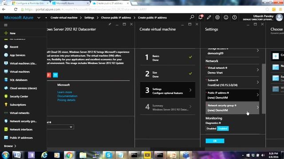This screenshot has width=284, height=159.
Task: Open step 3 Settings
Action: click(x=168, y=90)
